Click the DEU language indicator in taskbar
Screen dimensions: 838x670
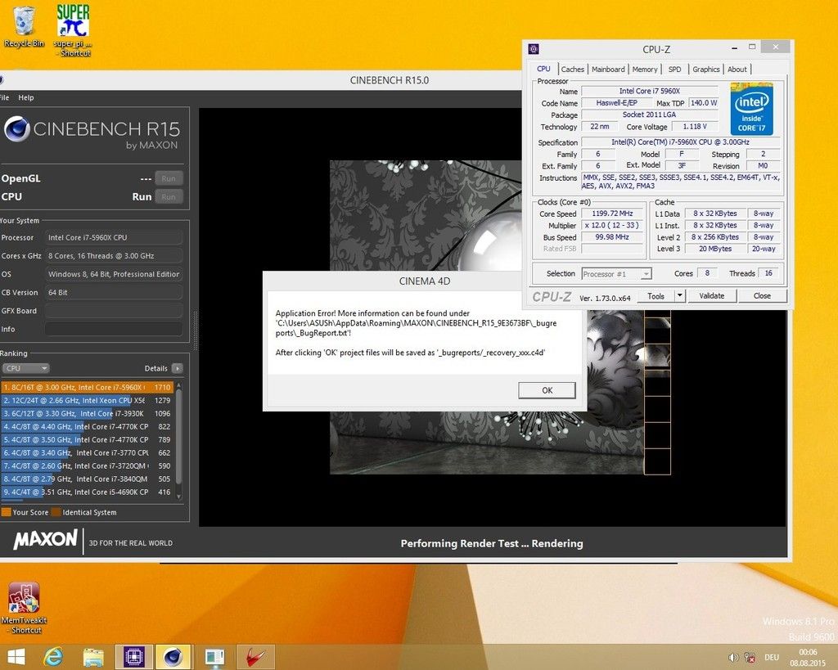point(771,657)
